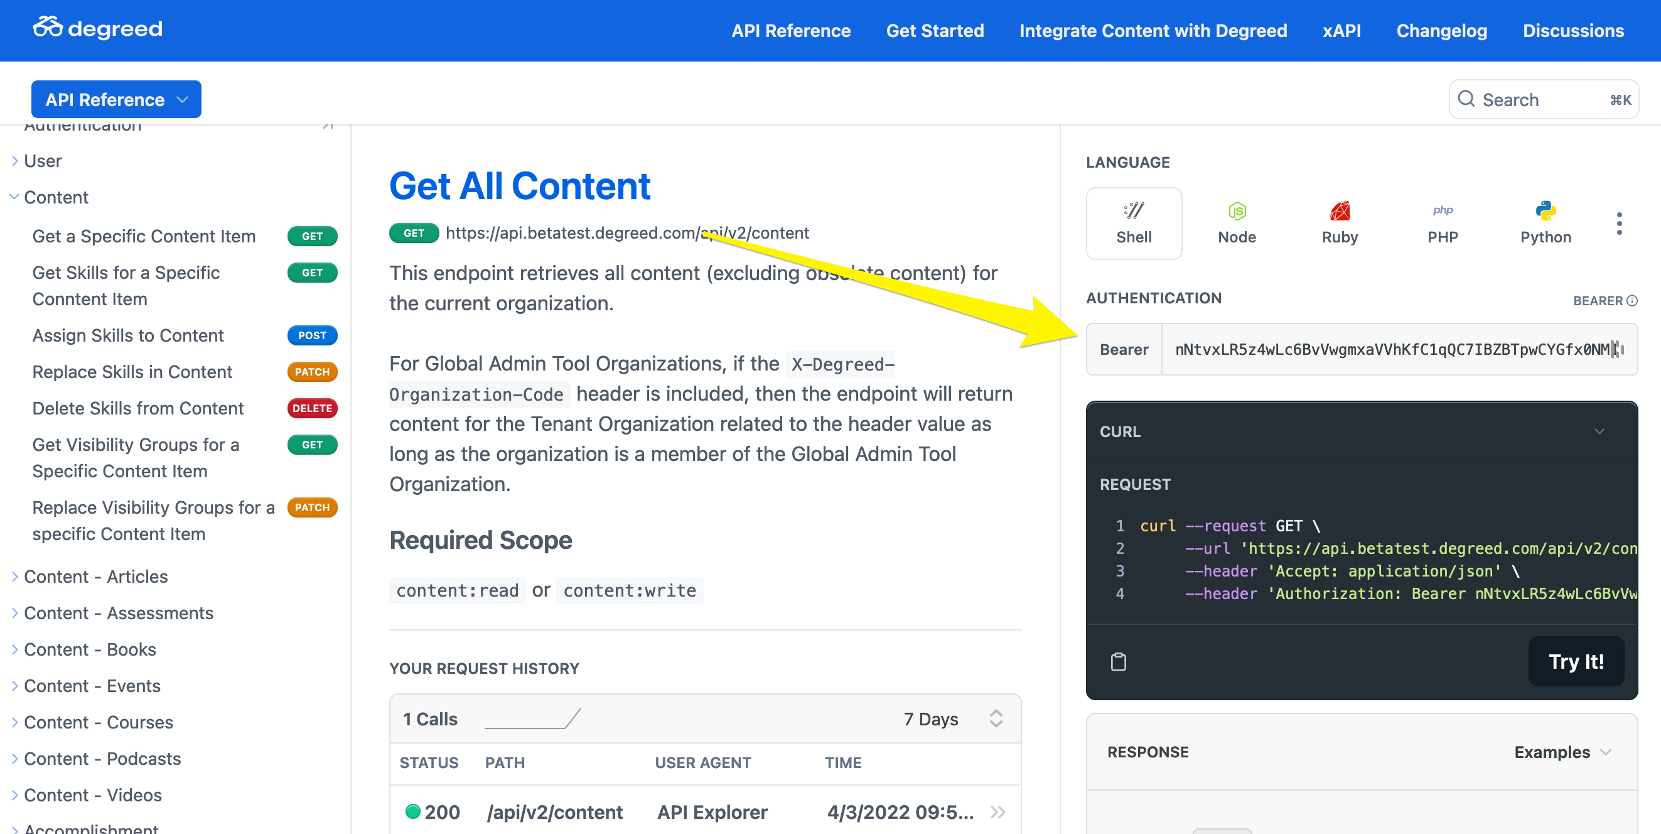Click the Bearer info icon

(1632, 301)
